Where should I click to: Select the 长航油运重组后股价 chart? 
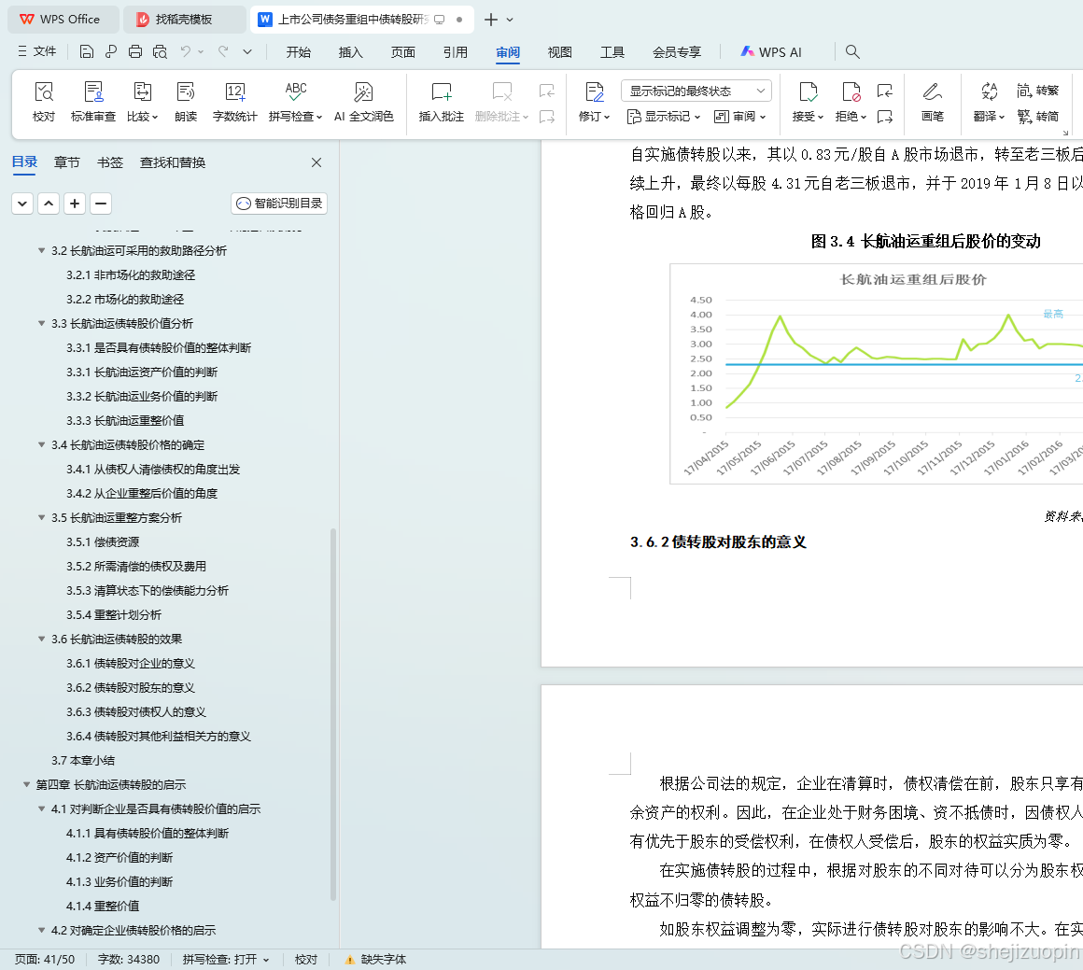coord(876,373)
